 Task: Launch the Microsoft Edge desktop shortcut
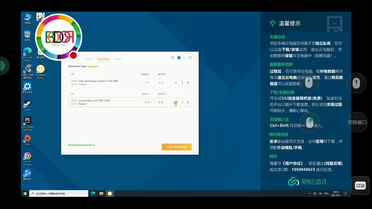(x=27, y=55)
